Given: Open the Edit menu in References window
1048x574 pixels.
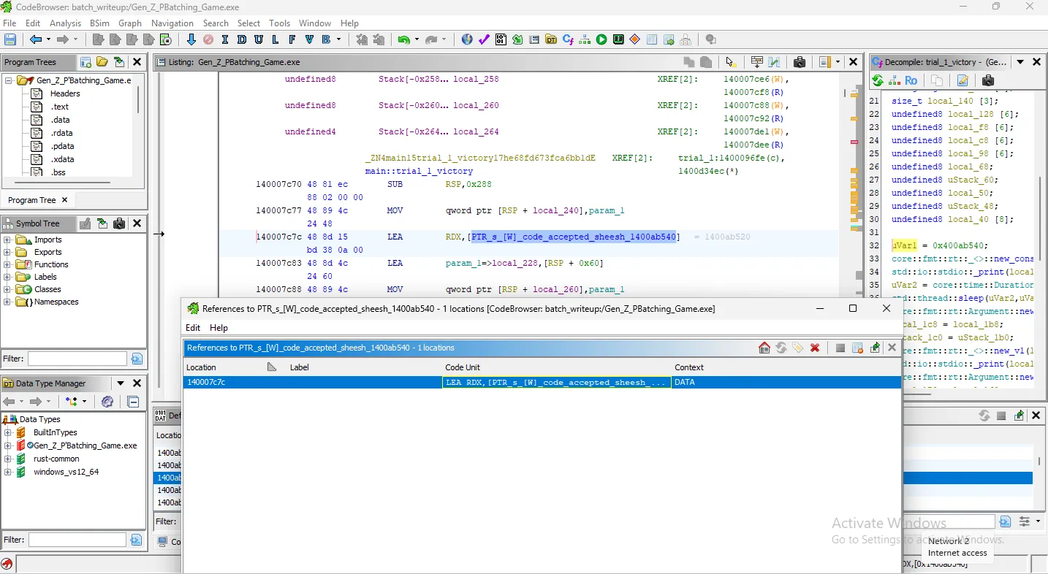Looking at the screenshot, I should (193, 328).
